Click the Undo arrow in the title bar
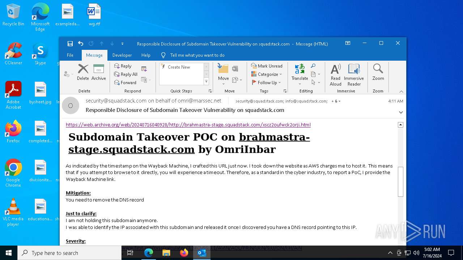 click(x=81, y=44)
